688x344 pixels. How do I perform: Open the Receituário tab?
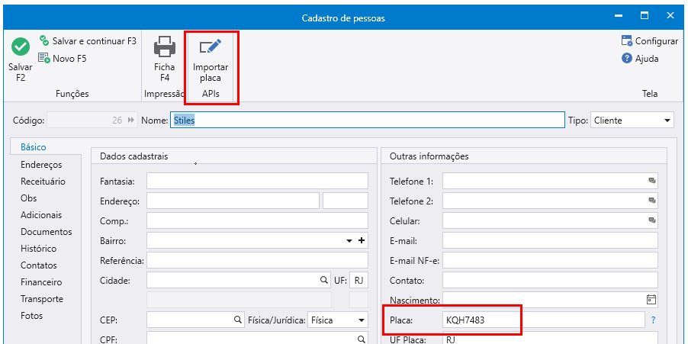pos(43,182)
